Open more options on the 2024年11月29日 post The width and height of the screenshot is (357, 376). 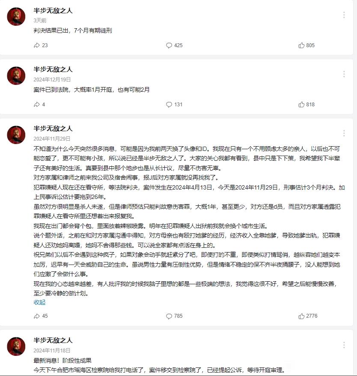tap(344, 133)
